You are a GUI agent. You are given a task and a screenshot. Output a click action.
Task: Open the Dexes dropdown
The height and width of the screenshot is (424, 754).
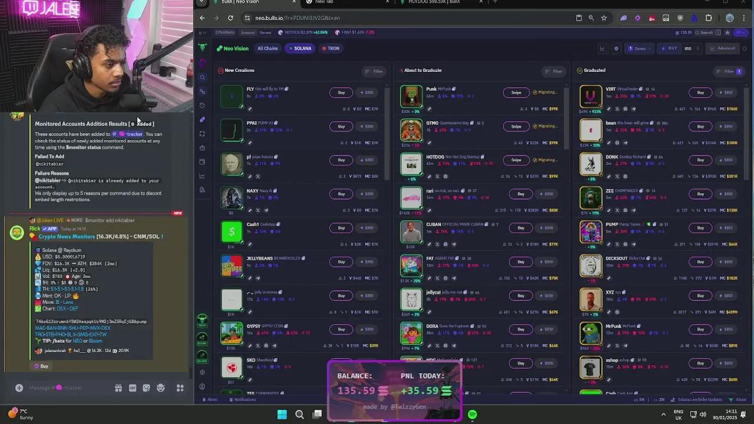640,48
